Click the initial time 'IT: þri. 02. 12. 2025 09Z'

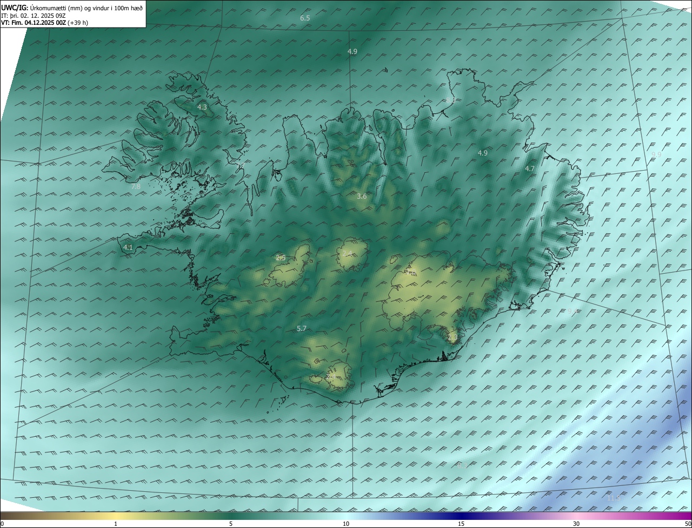[x=34, y=15]
